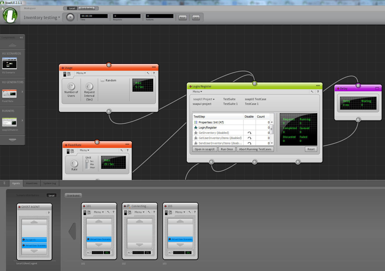Screen dimensions: 385x271
Task: Click the play button in the top toolbar
Action: click(x=70, y=17)
